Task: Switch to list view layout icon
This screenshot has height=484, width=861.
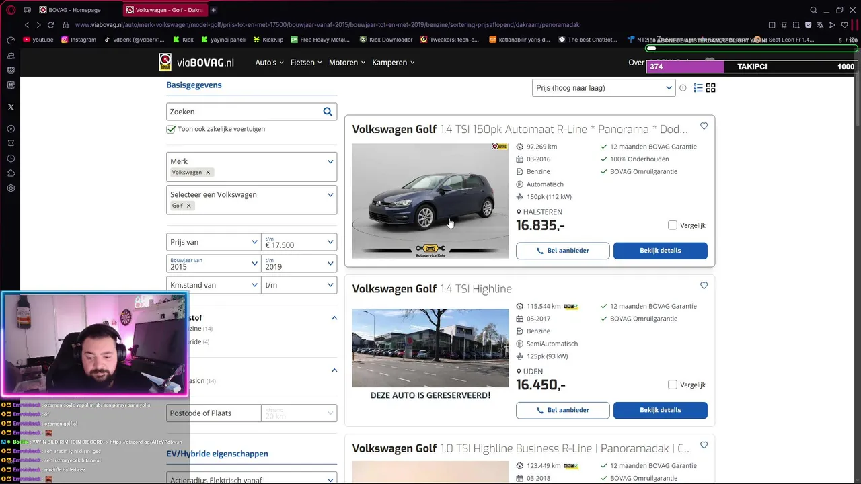Action: 698,88
